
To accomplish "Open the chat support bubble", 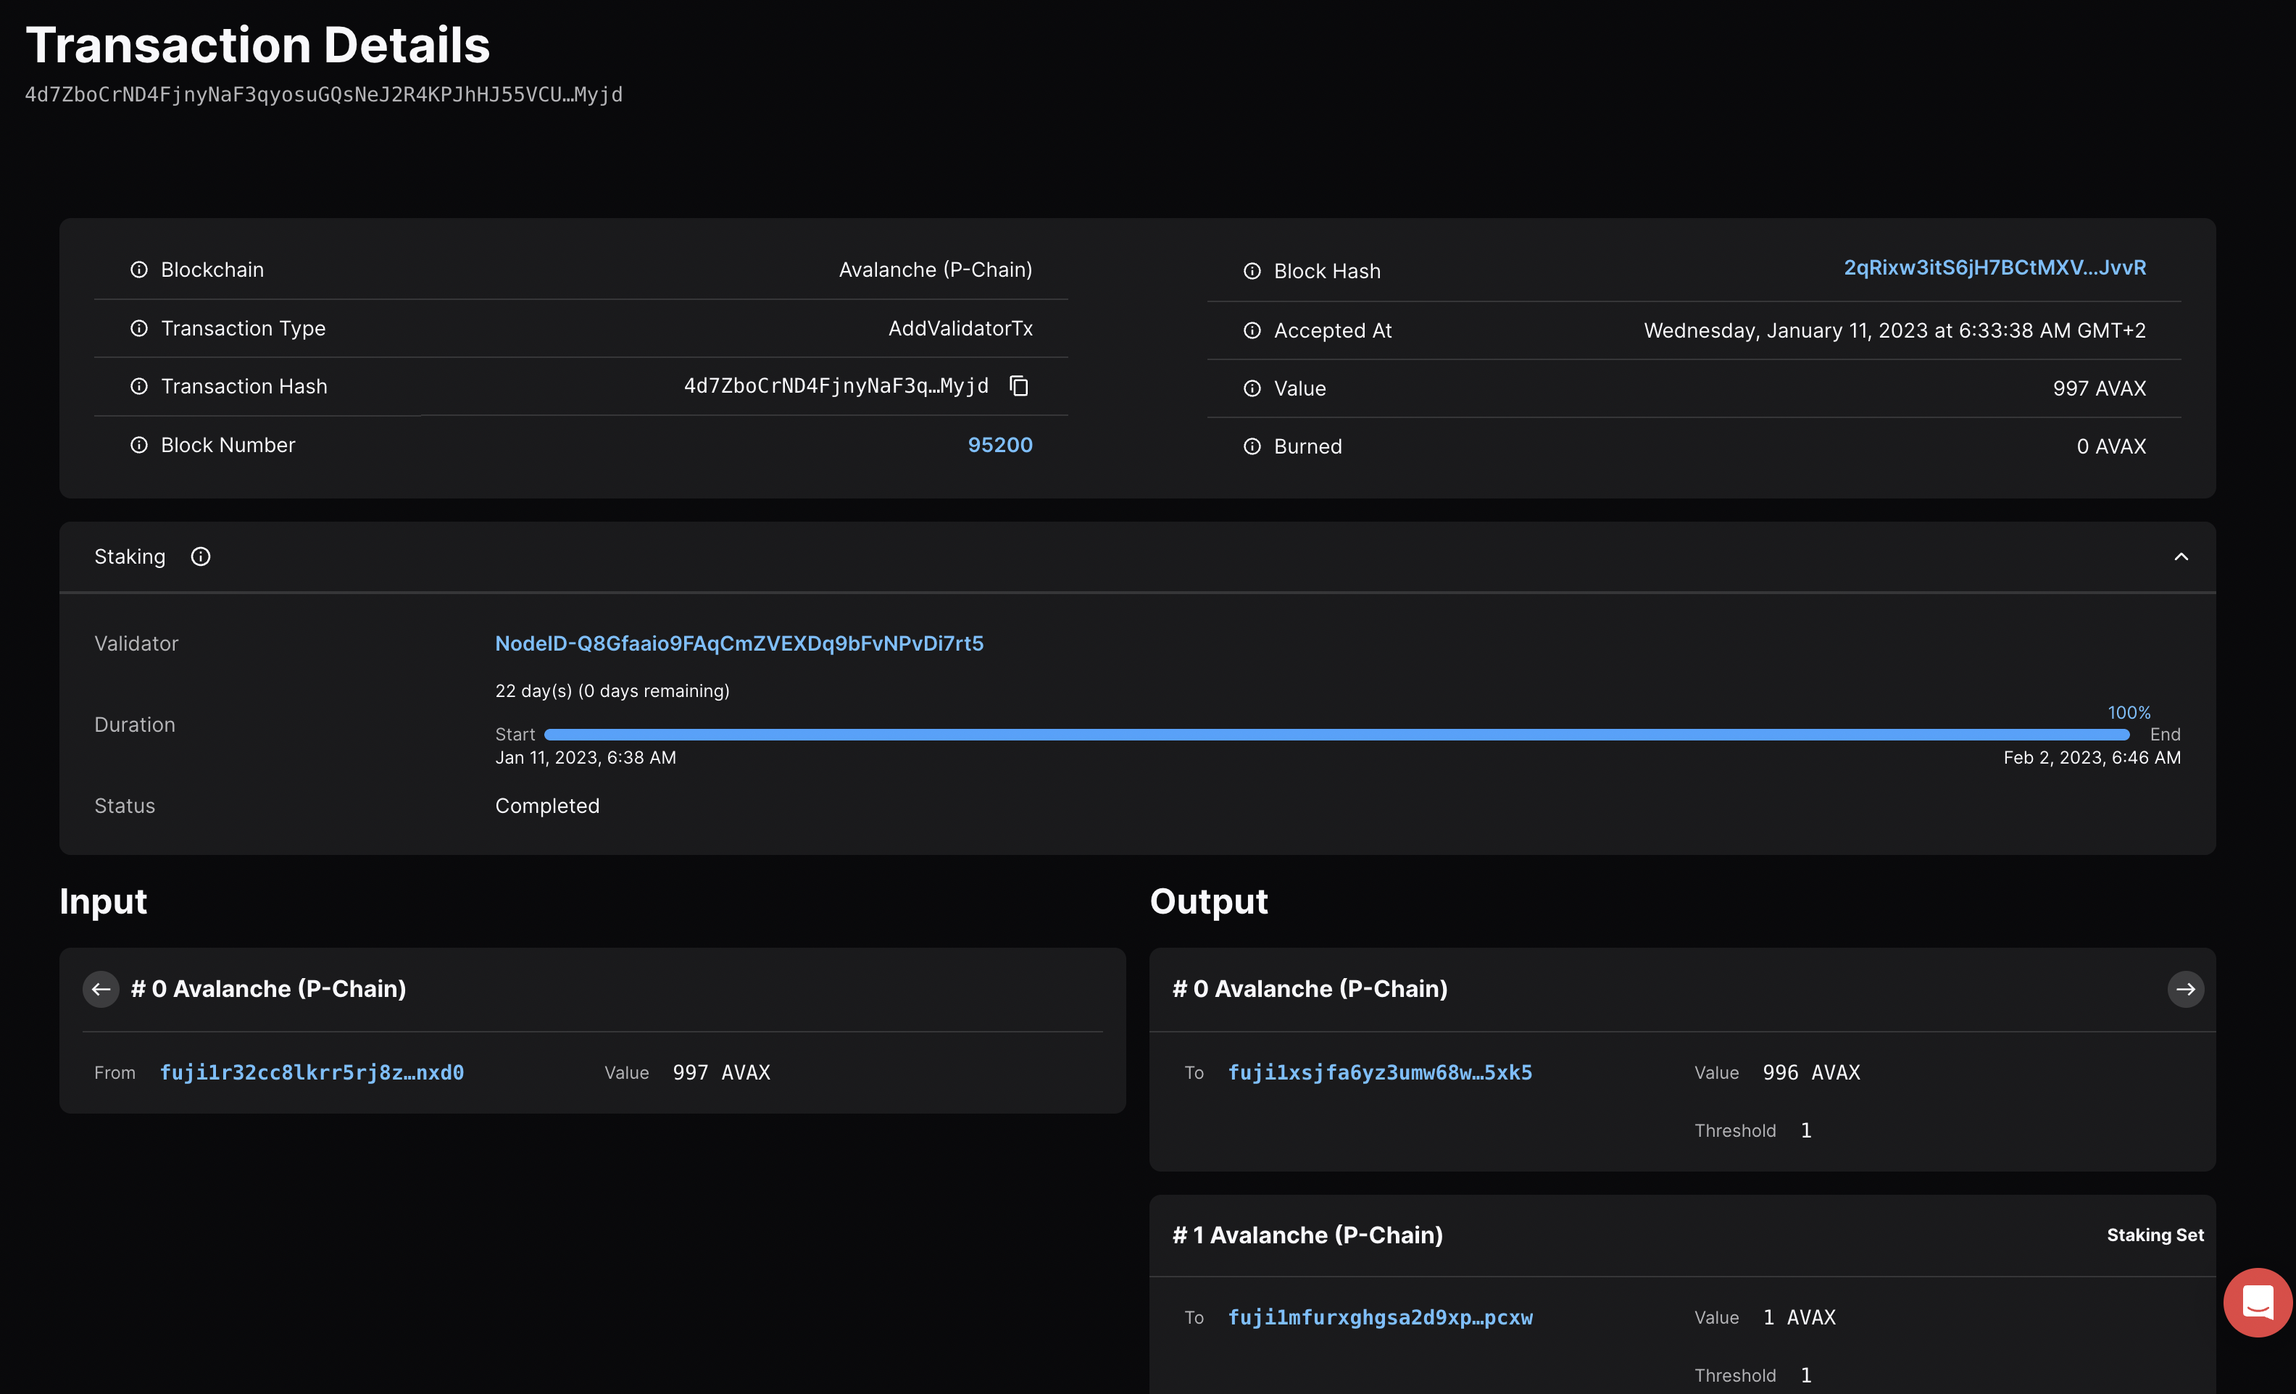I will [2257, 1302].
